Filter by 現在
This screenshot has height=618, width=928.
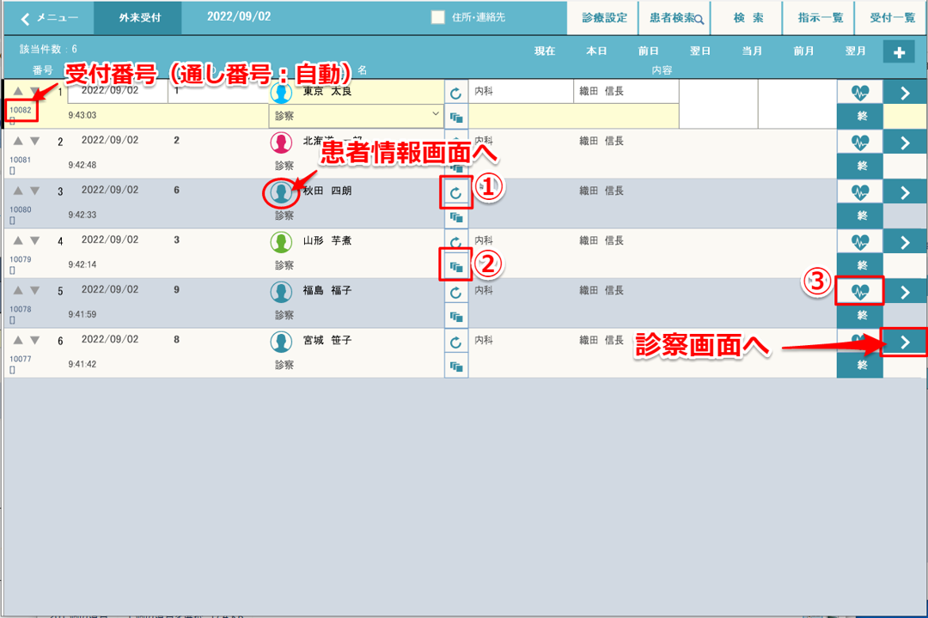pyautogui.click(x=545, y=51)
